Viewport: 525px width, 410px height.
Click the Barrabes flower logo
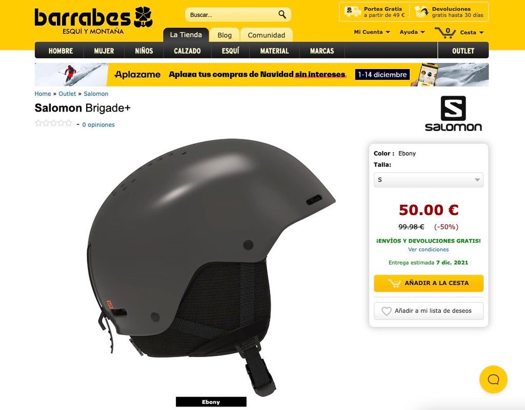143,17
